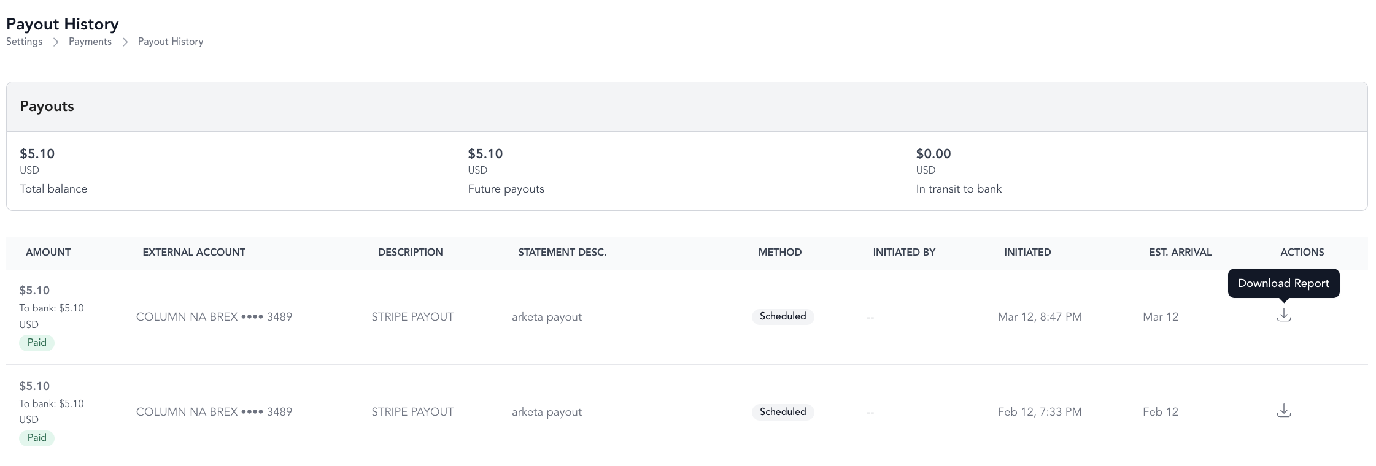Screen dimensions: 1376x466
Task: Click Paid badge on Mar 12 payout
Action: pos(37,343)
